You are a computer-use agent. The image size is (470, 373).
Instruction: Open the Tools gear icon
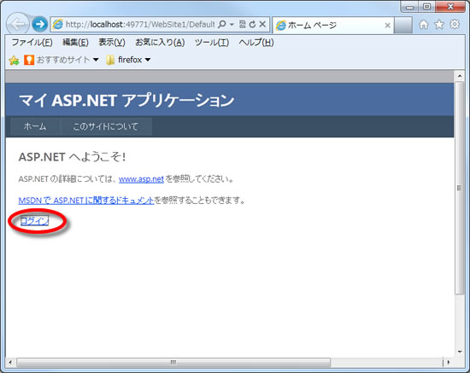(455, 24)
